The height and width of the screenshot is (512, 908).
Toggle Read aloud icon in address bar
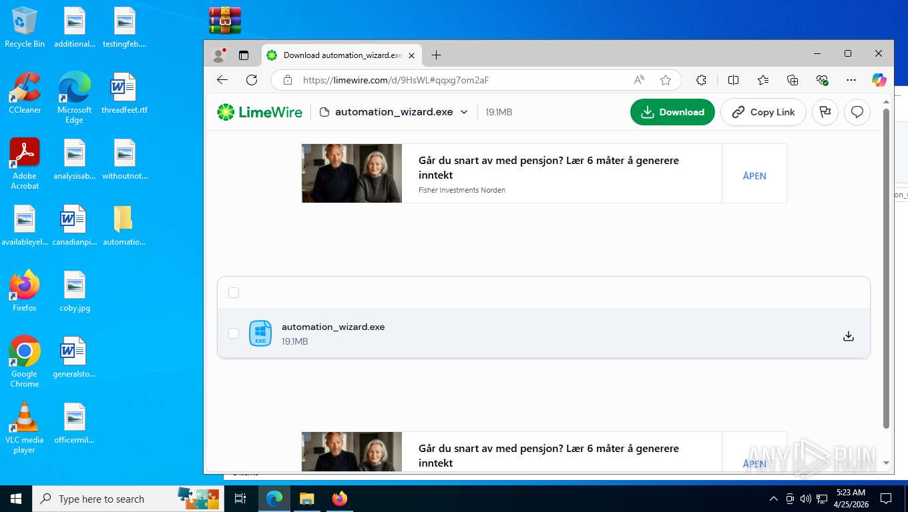click(x=639, y=80)
